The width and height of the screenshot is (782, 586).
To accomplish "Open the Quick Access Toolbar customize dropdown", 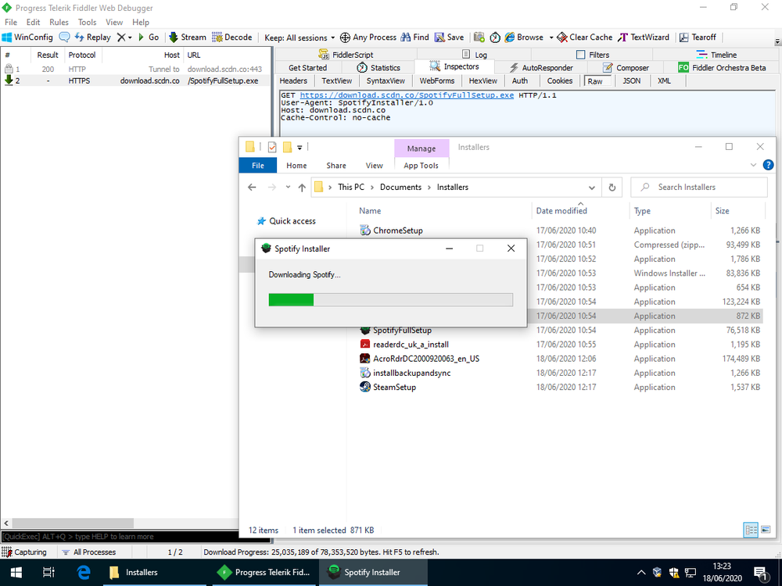I will 300,148.
